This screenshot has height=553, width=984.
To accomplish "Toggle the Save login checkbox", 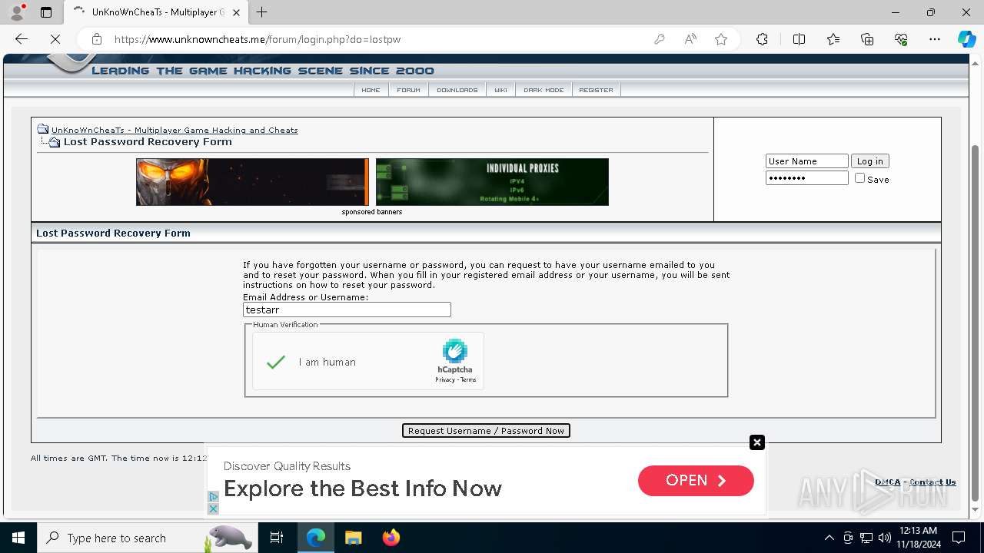I will [x=859, y=178].
